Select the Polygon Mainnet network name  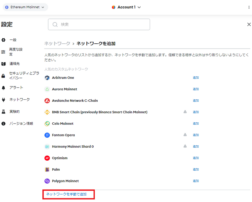click(x=65, y=181)
